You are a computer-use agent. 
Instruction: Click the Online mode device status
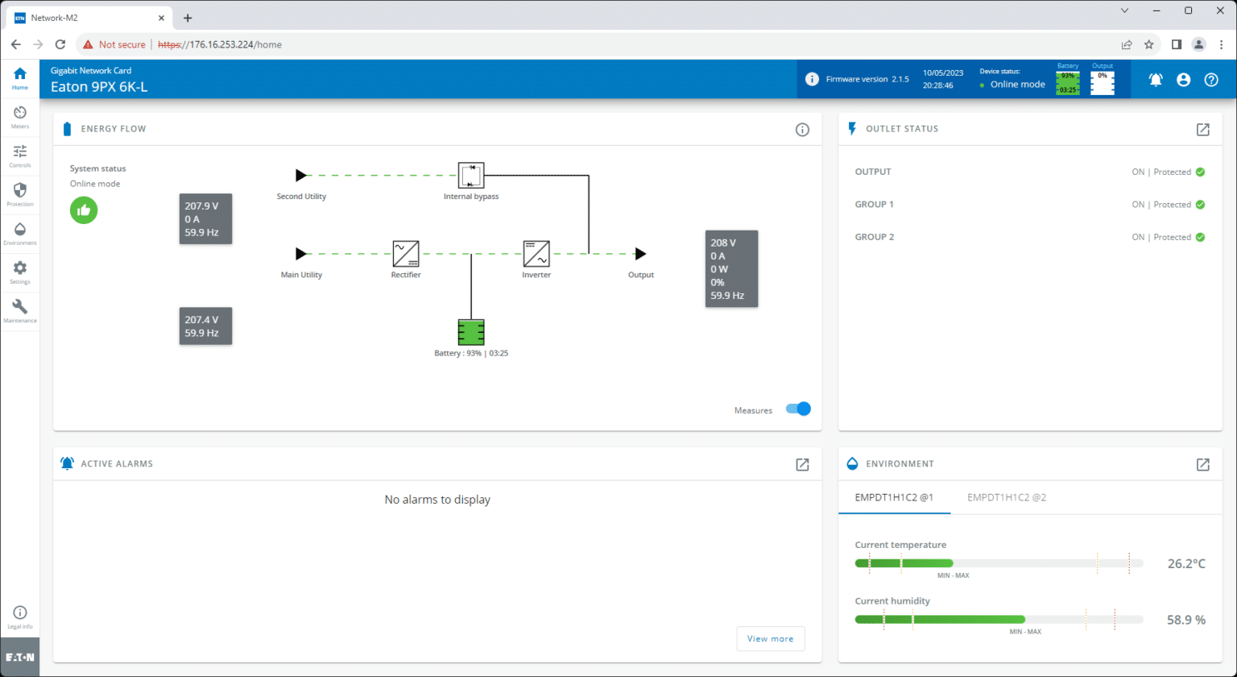point(1017,85)
